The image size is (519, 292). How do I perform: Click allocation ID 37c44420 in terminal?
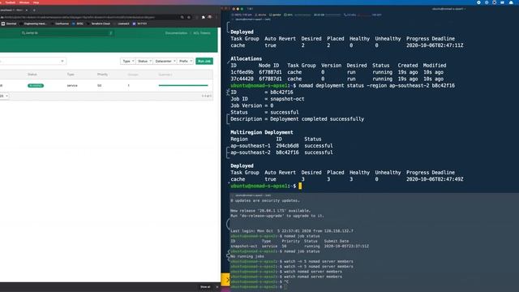coord(242,79)
